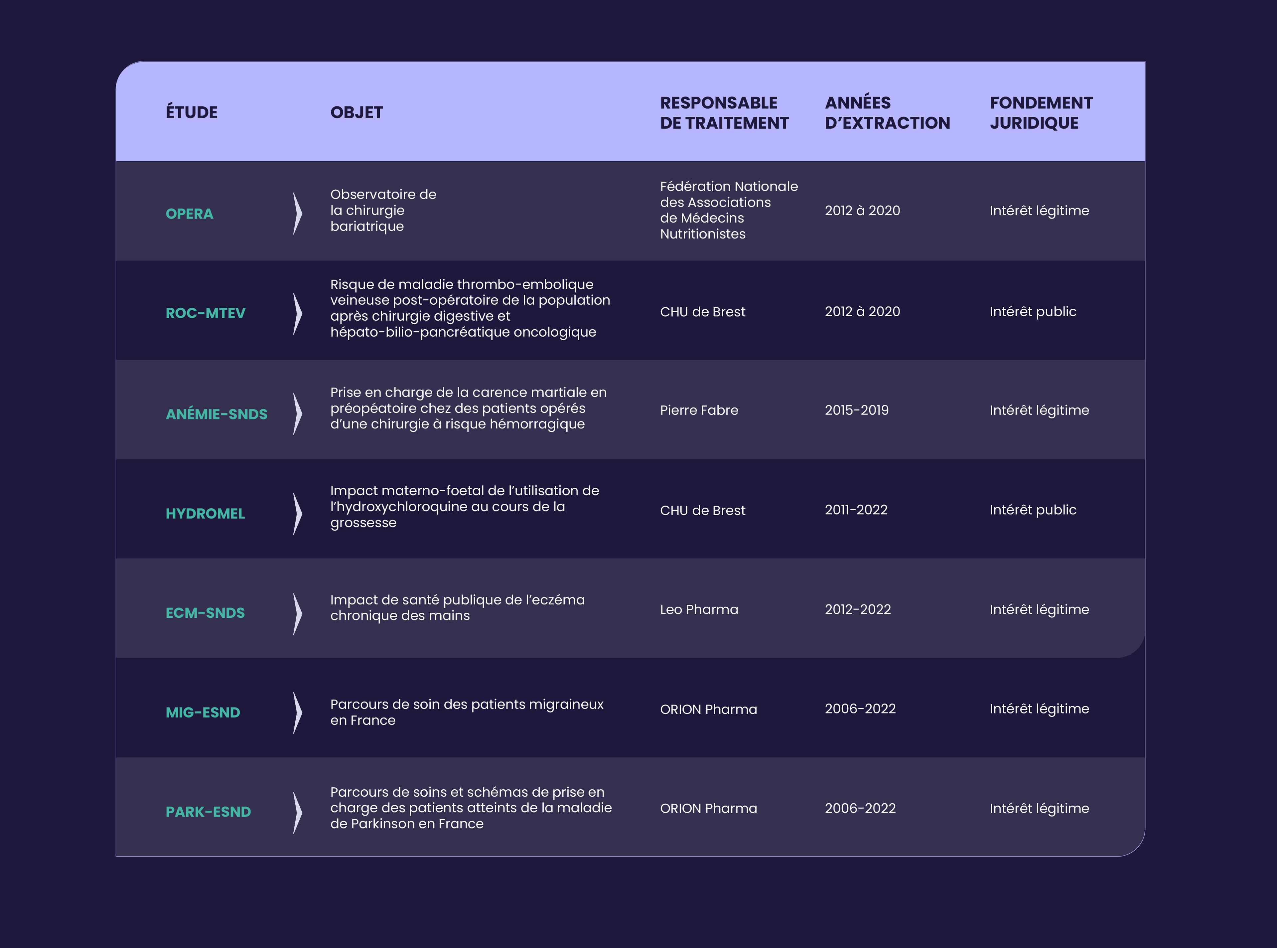Click the ANNÉES D'EXTRACTION header

[887, 112]
